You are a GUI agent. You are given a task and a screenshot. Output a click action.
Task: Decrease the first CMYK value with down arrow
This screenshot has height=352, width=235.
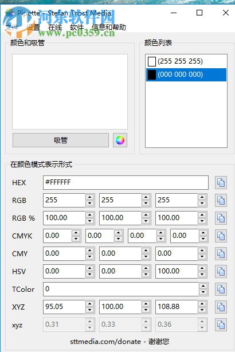[x=76, y=238]
